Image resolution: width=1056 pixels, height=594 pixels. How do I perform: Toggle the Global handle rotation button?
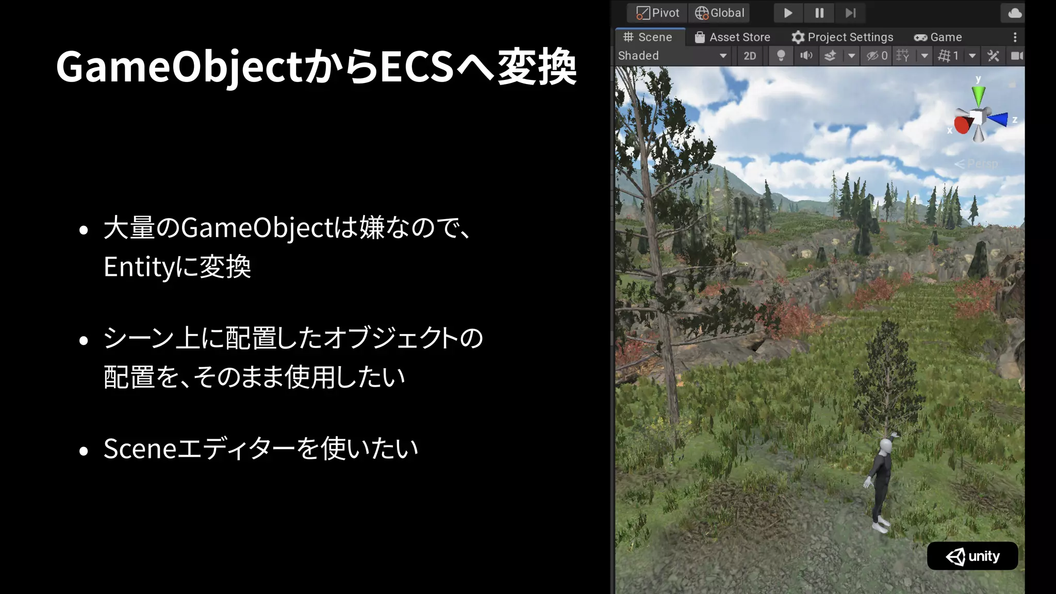[x=719, y=13]
